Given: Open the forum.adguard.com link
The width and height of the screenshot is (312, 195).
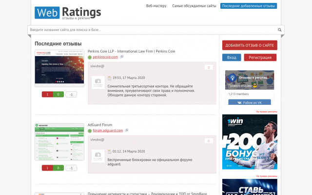Looking at the screenshot, I should point(108,131).
